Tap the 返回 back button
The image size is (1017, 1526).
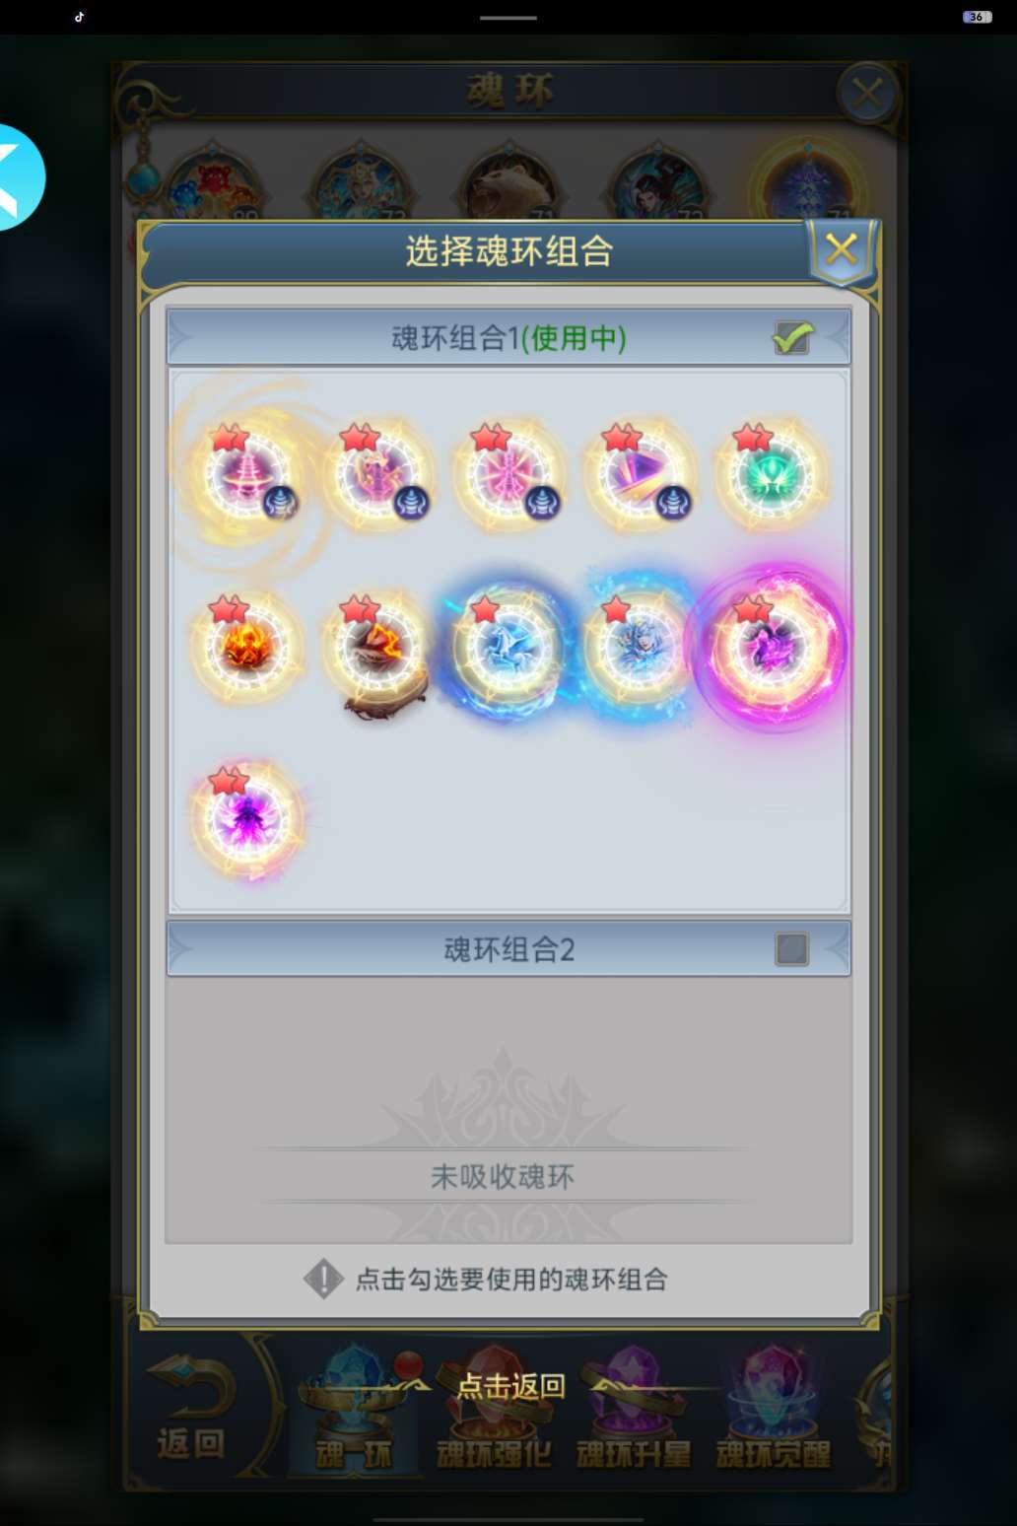191,1408
